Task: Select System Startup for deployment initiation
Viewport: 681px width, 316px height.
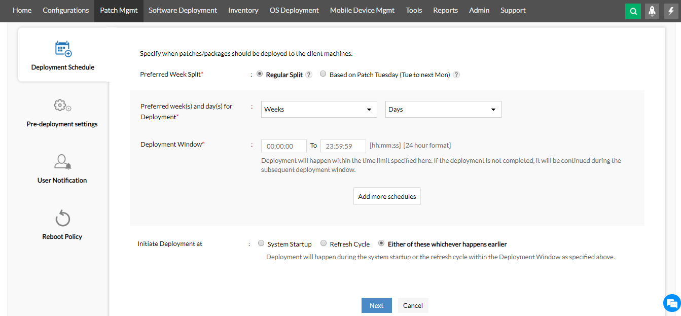Action: [x=261, y=243]
